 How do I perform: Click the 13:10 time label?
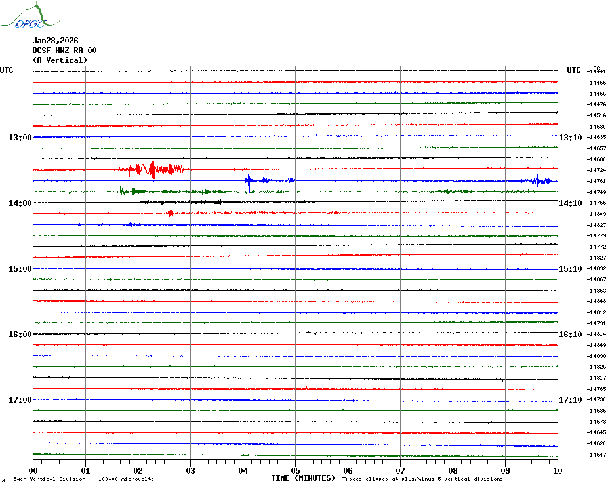pyautogui.click(x=571, y=137)
